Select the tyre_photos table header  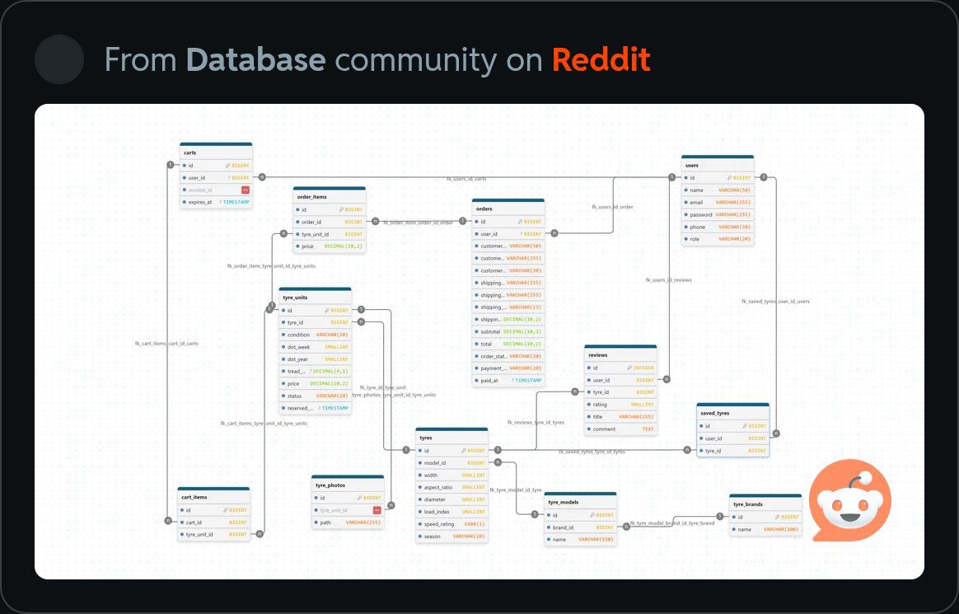(348, 485)
